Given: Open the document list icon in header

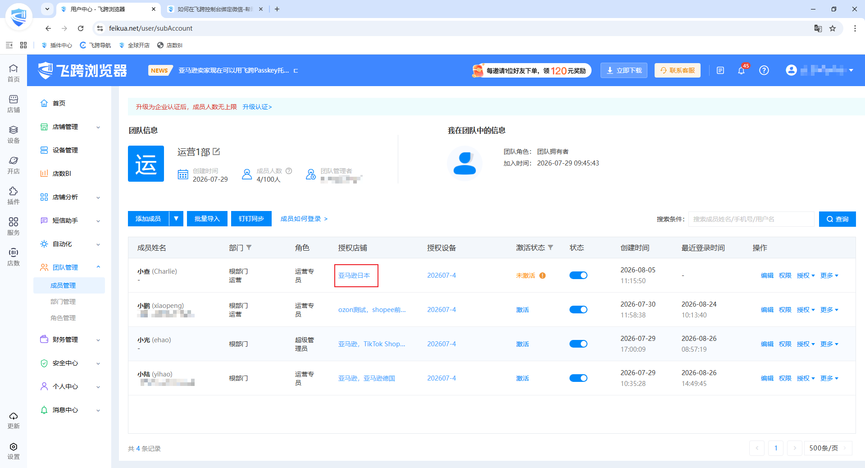Looking at the screenshot, I should coord(720,70).
